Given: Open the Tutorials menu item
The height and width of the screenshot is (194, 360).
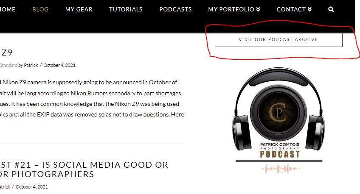Looking at the screenshot, I should [x=126, y=9].
